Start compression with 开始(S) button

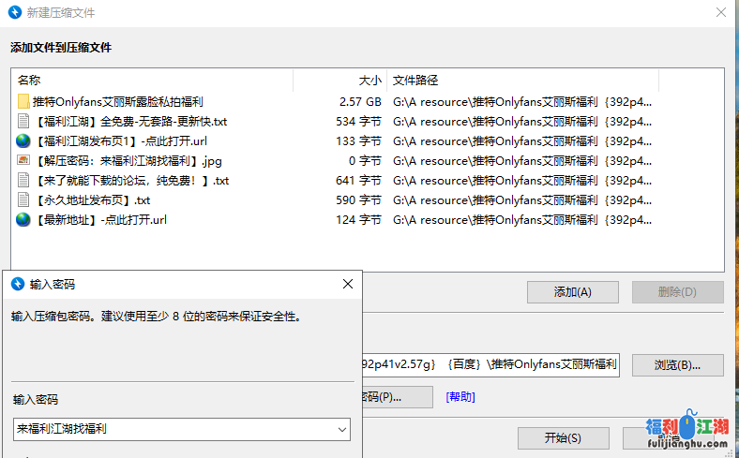(563, 437)
